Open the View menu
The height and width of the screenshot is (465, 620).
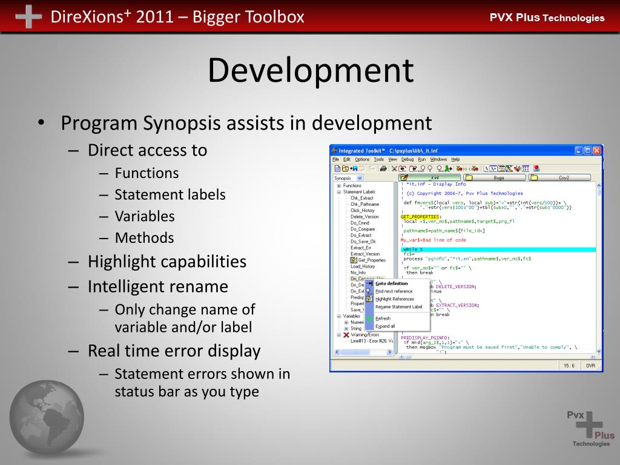click(392, 159)
